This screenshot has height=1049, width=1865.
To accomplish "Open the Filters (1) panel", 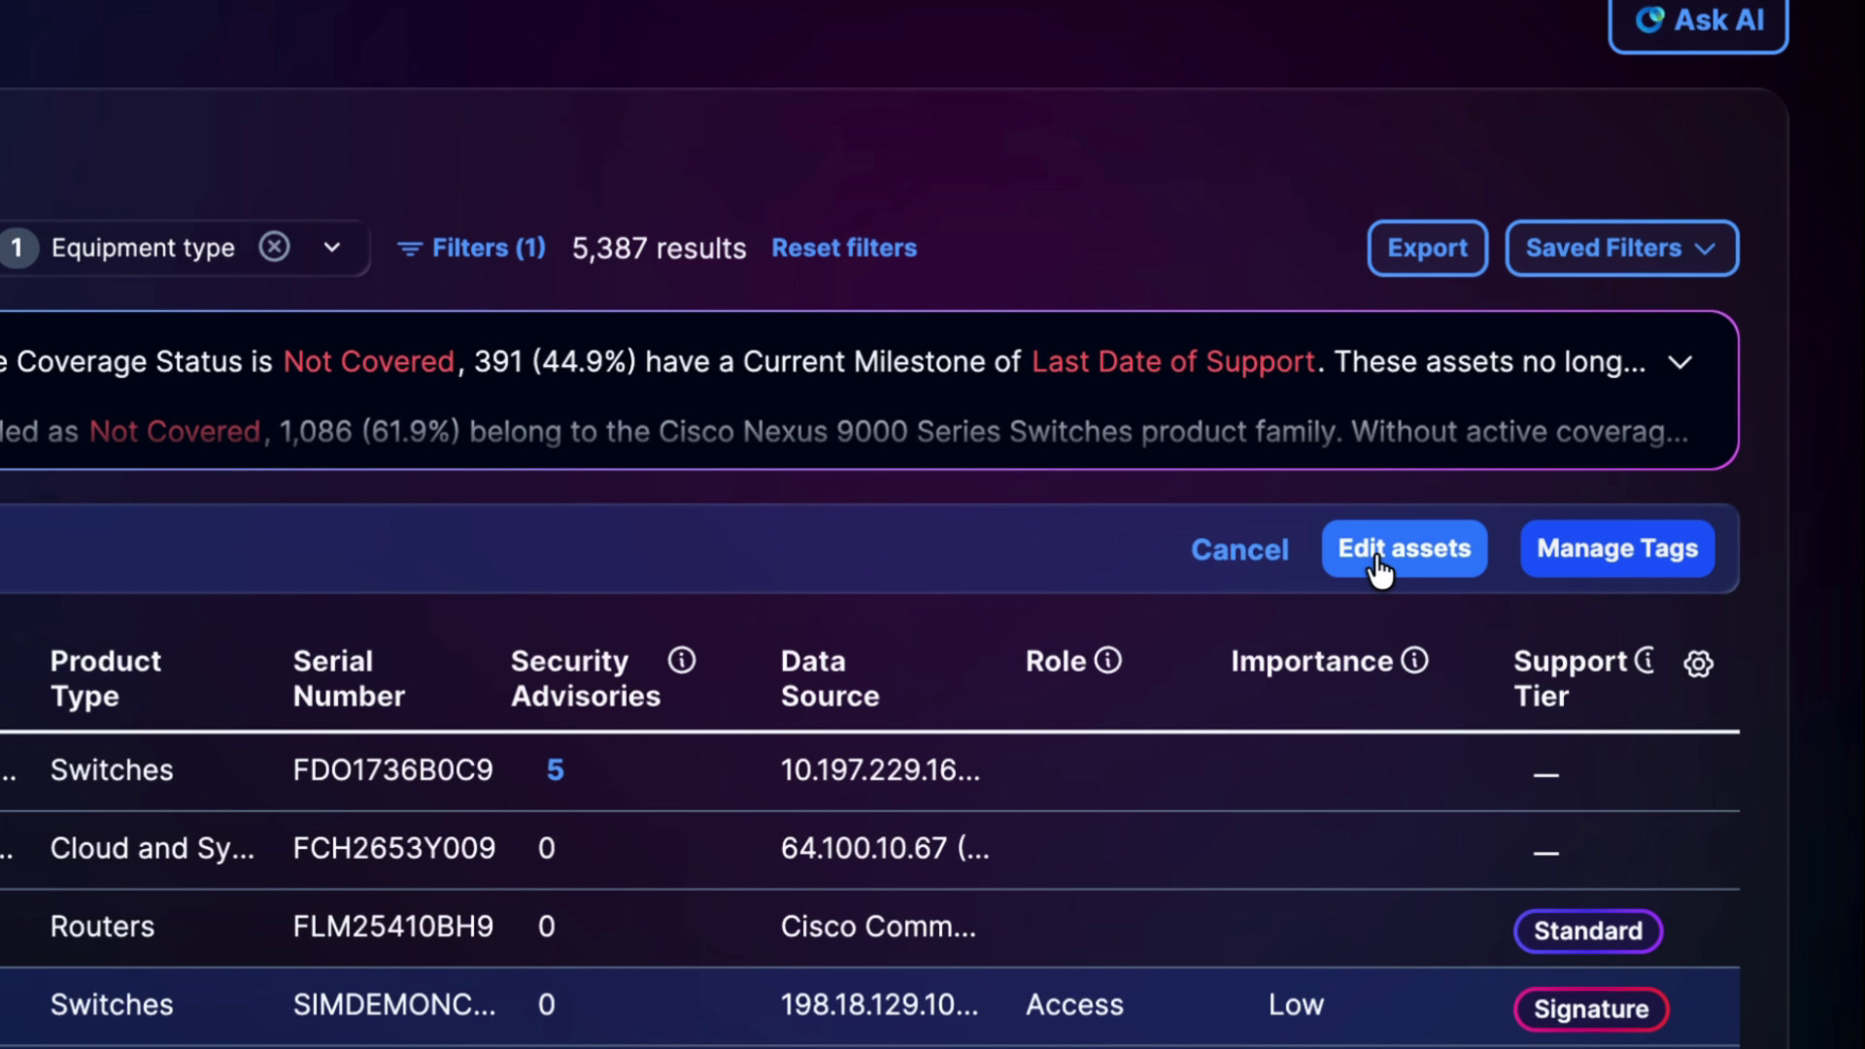I will [471, 249].
